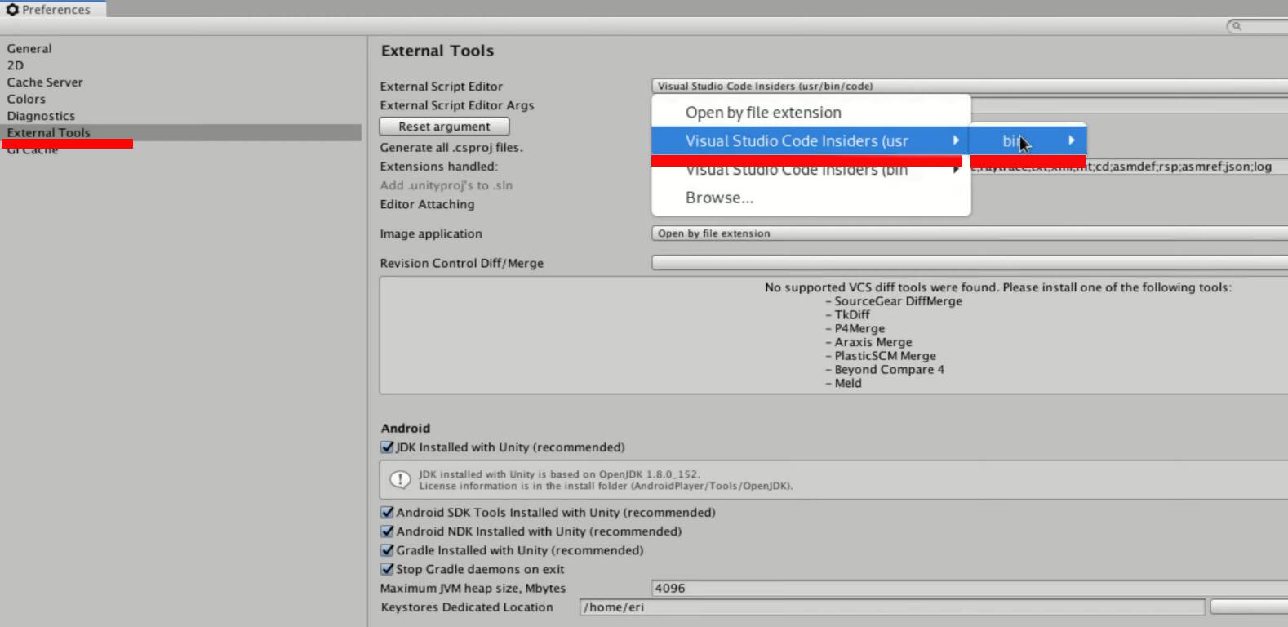Toggle JDK Installed with Unity checkbox

pyautogui.click(x=388, y=447)
